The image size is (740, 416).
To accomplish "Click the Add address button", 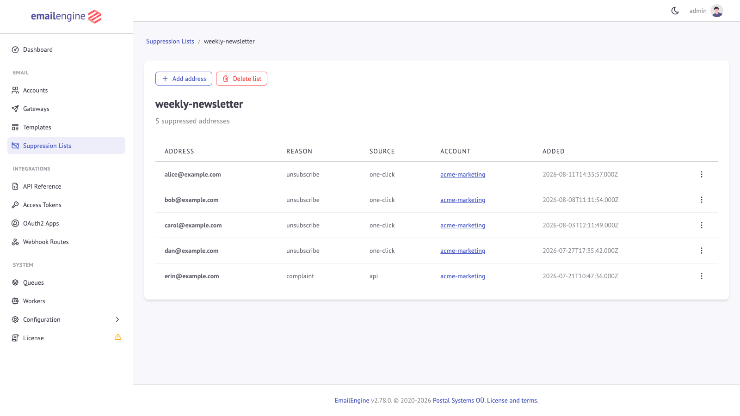I will click(184, 79).
